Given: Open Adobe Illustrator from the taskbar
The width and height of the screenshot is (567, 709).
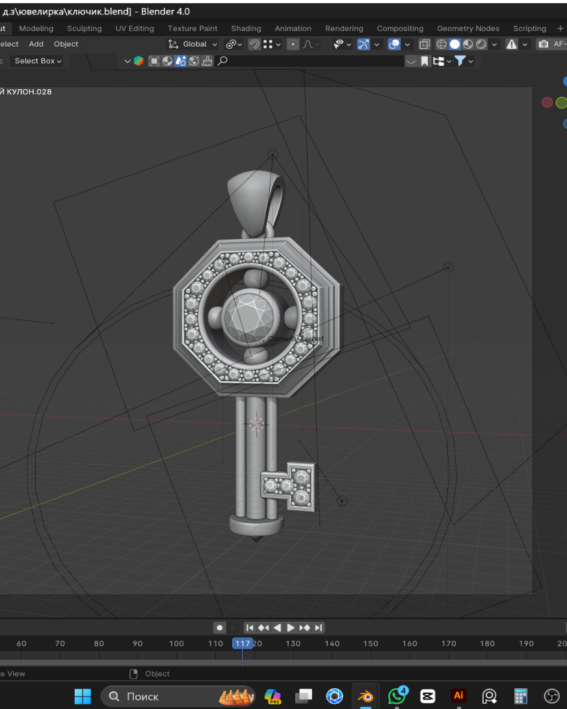Looking at the screenshot, I should 458,696.
